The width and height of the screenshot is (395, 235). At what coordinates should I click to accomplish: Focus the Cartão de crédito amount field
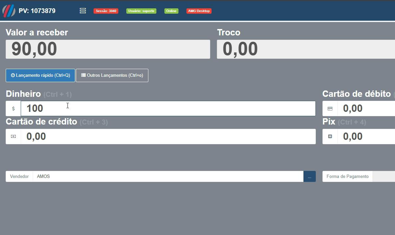(168, 137)
